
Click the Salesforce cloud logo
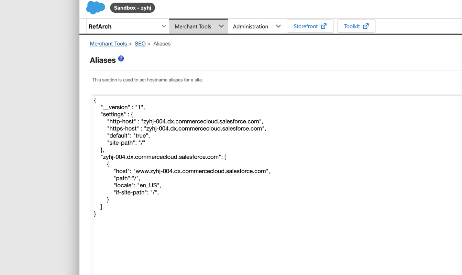point(96,8)
